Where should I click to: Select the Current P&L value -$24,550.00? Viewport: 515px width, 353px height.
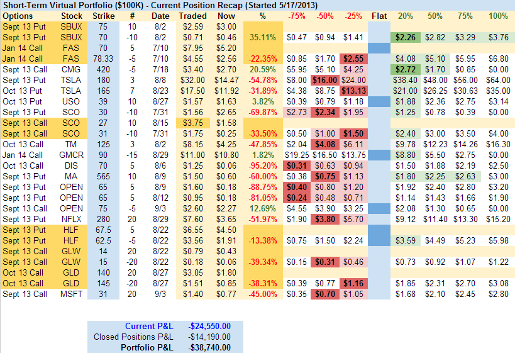point(210,326)
